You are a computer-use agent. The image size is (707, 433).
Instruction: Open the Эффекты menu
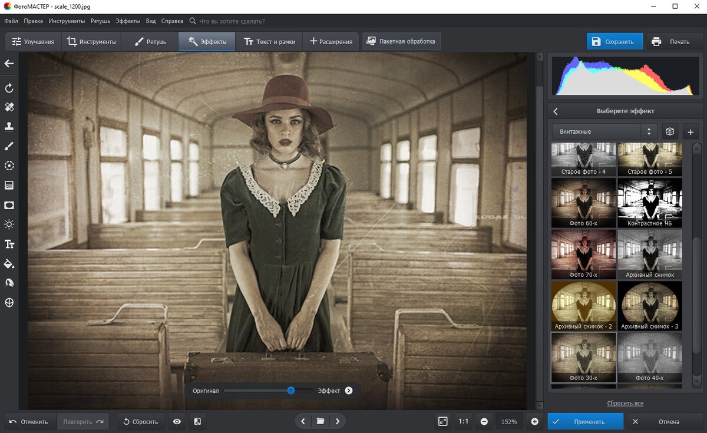coord(128,21)
